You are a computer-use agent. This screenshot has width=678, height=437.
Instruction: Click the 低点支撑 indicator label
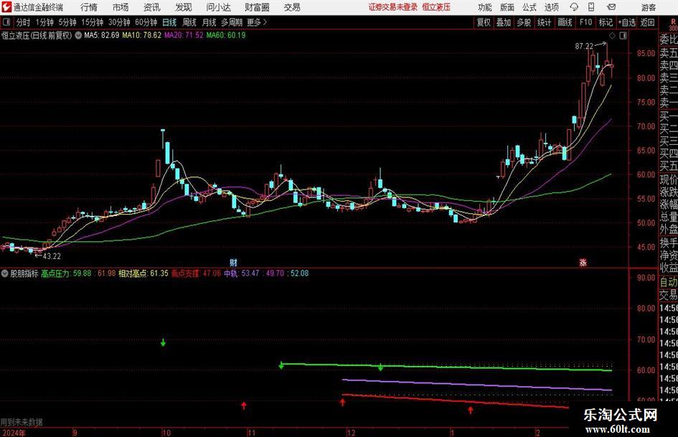click(186, 273)
